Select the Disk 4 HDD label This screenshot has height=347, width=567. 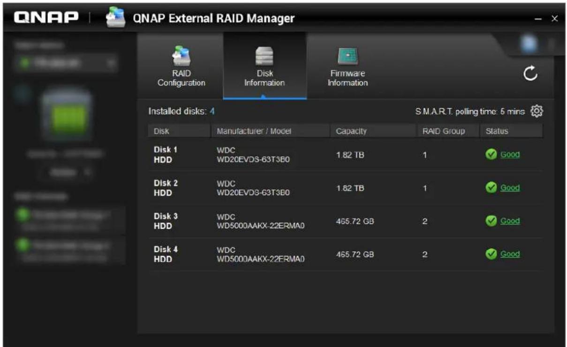[x=166, y=254]
